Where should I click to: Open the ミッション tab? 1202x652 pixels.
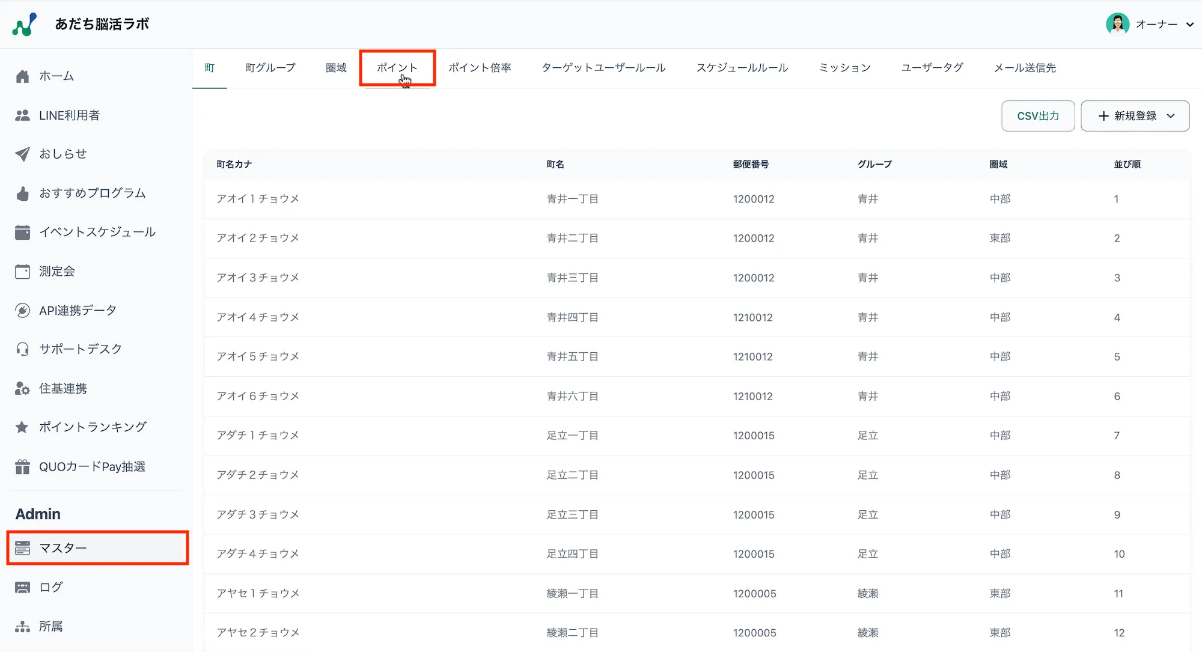tap(844, 68)
